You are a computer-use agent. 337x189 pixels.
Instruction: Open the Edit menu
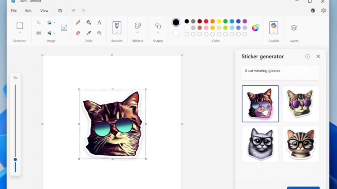pyautogui.click(x=28, y=10)
